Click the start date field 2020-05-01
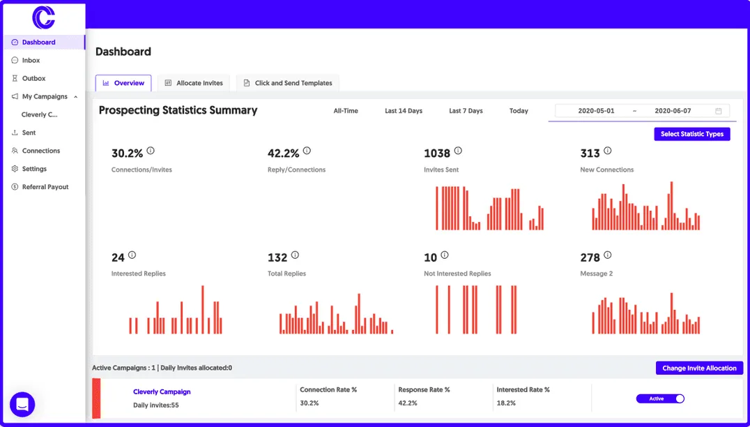The width and height of the screenshot is (750, 427). pyautogui.click(x=595, y=110)
